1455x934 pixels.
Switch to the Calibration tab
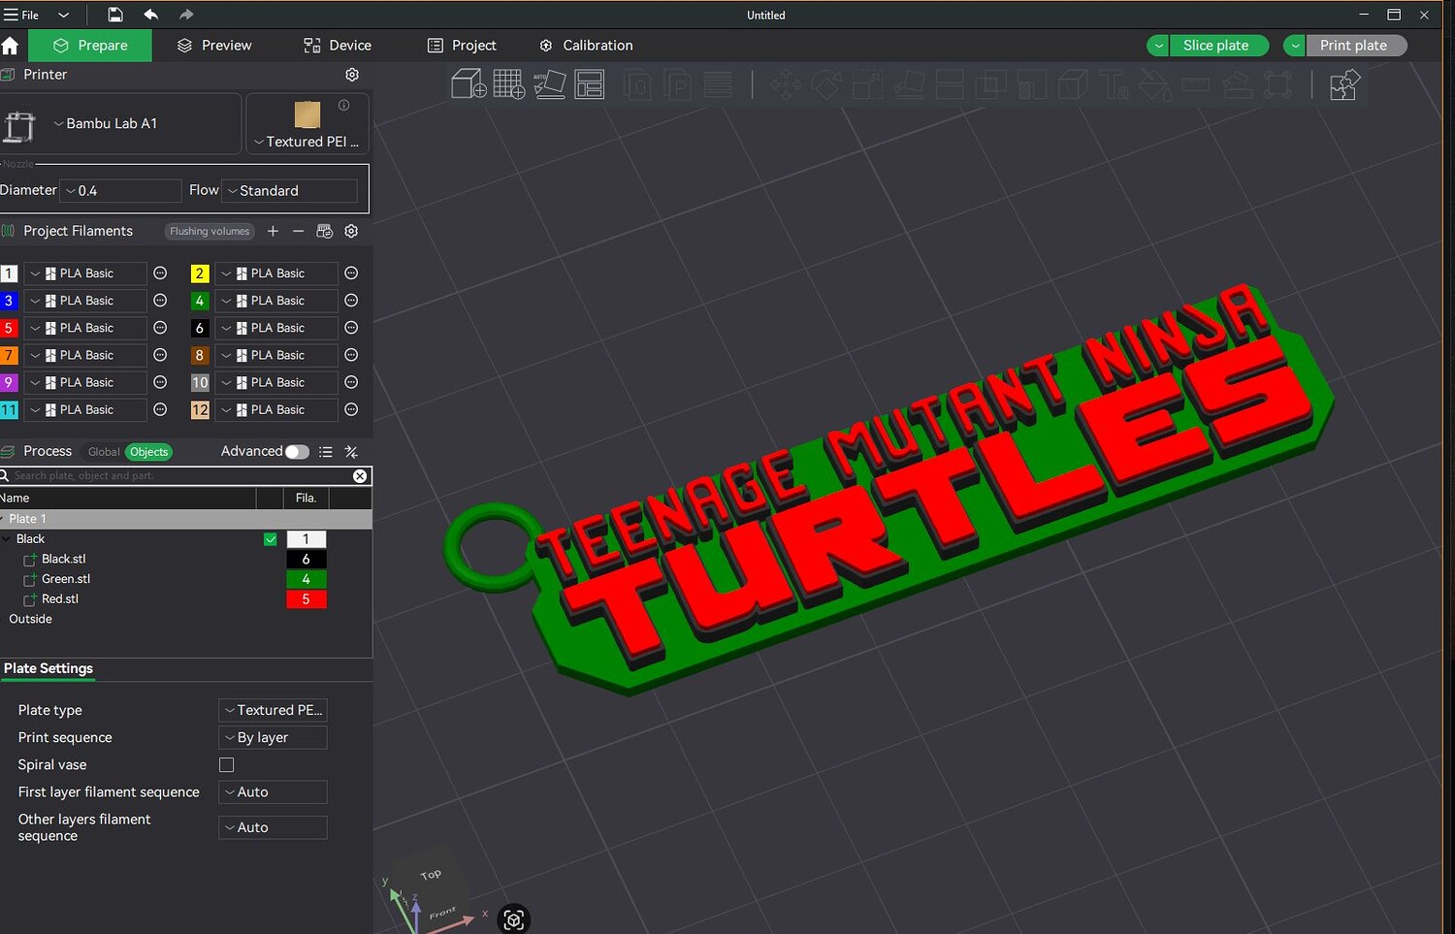586,46
